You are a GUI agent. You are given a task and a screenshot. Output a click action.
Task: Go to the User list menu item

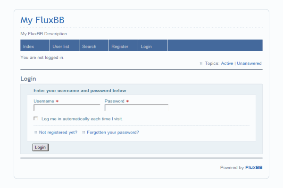(61, 47)
